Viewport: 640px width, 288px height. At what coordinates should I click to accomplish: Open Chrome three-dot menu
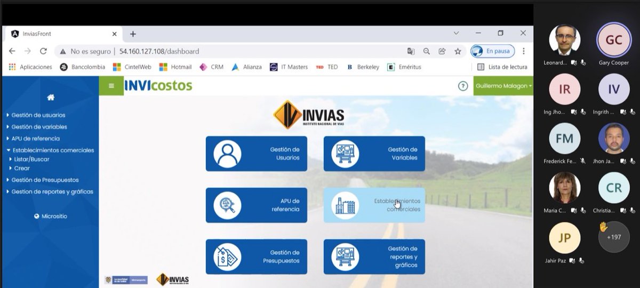coord(524,51)
